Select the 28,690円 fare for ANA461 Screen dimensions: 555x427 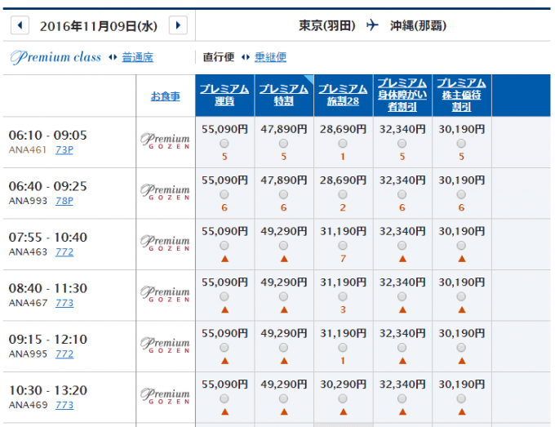pyautogui.click(x=343, y=144)
